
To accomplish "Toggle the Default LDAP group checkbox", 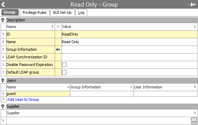I will click(64, 72).
